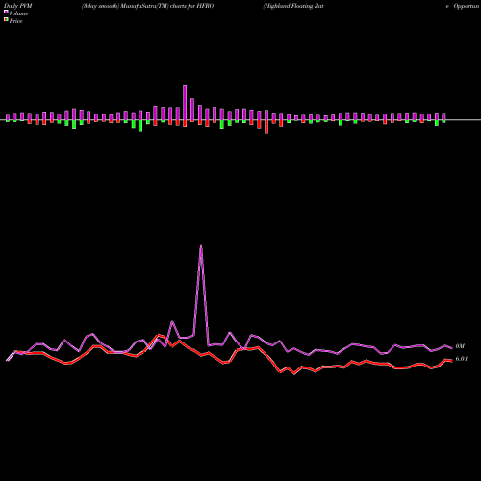Click the Volume legend color swatch
Image resolution: width=481 pixels, height=481 pixels.
pyautogui.click(x=6, y=13)
